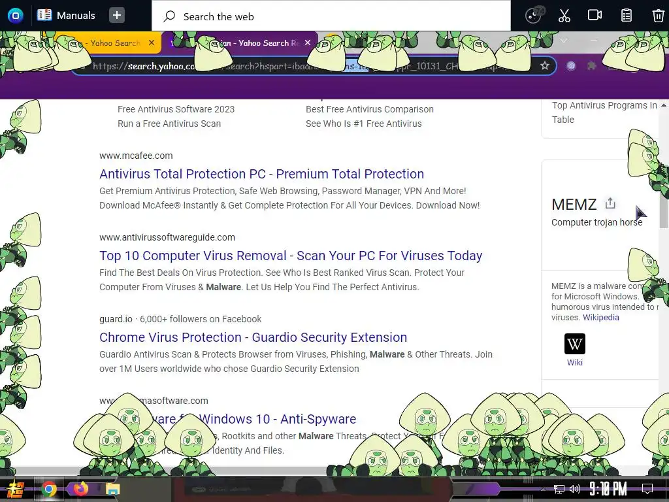
Task: Click the video camera recording icon
Action: [x=595, y=16]
